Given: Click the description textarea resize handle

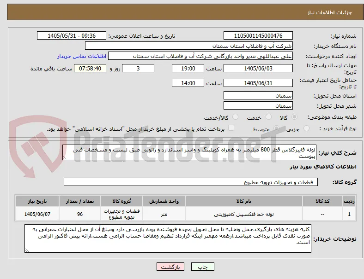Looking at the screenshot, I should pyautogui.click(x=65, y=158).
